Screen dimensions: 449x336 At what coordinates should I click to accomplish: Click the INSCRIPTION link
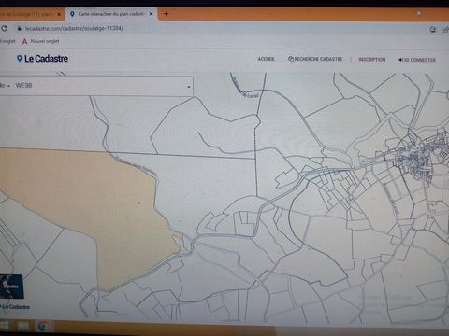coord(372,60)
